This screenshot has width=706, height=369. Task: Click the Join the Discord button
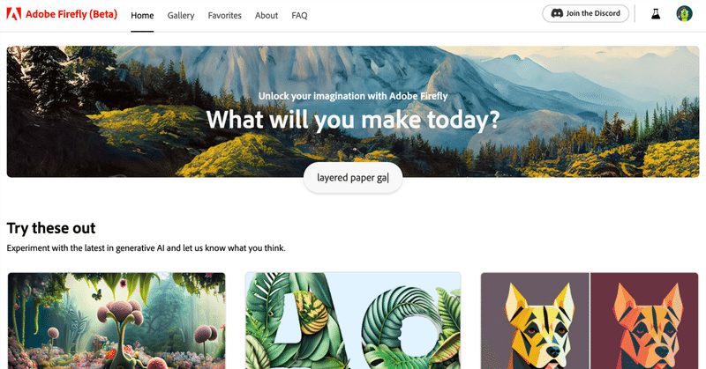click(585, 13)
